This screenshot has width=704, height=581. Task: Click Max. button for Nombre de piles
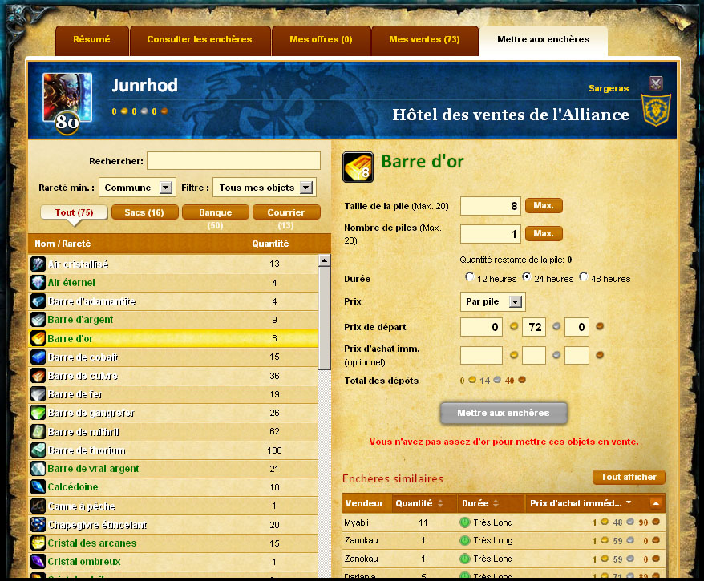(544, 233)
